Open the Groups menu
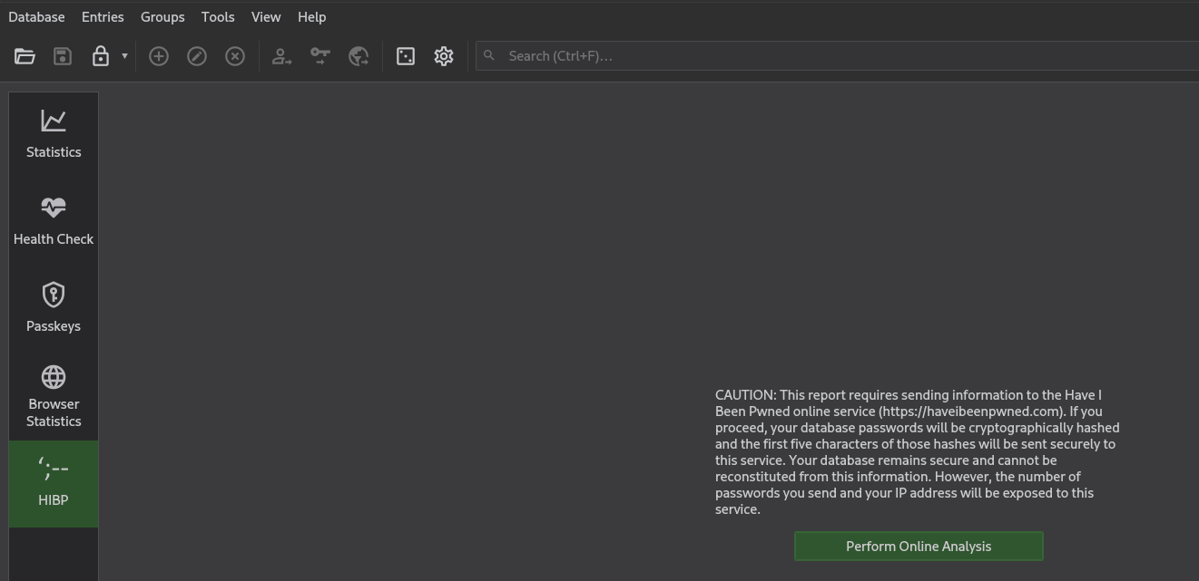The width and height of the screenshot is (1199, 581). pos(162,17)
